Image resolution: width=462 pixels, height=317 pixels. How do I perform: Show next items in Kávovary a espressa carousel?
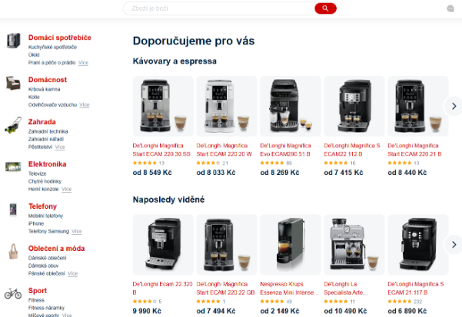pyautogui.click(x=454, y=106)
